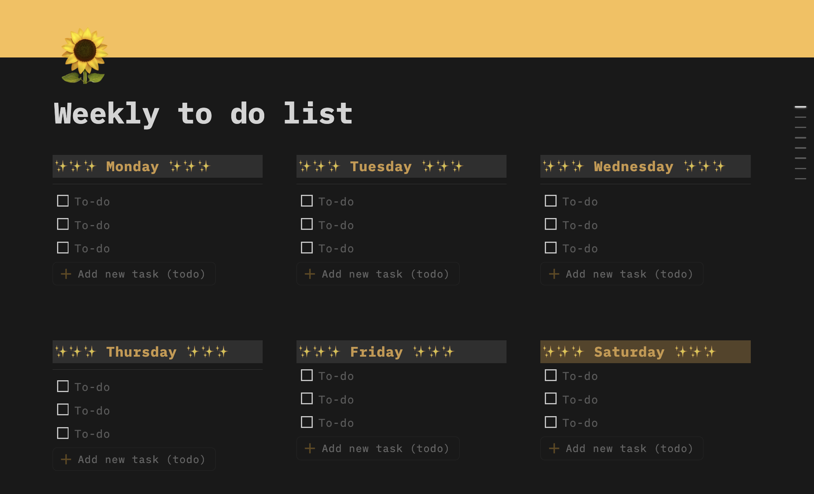The image size is (814, 494).
Task: Click the plus icon in Thursday's add task button
Action: pyautogui.click(x=66, y=459)
